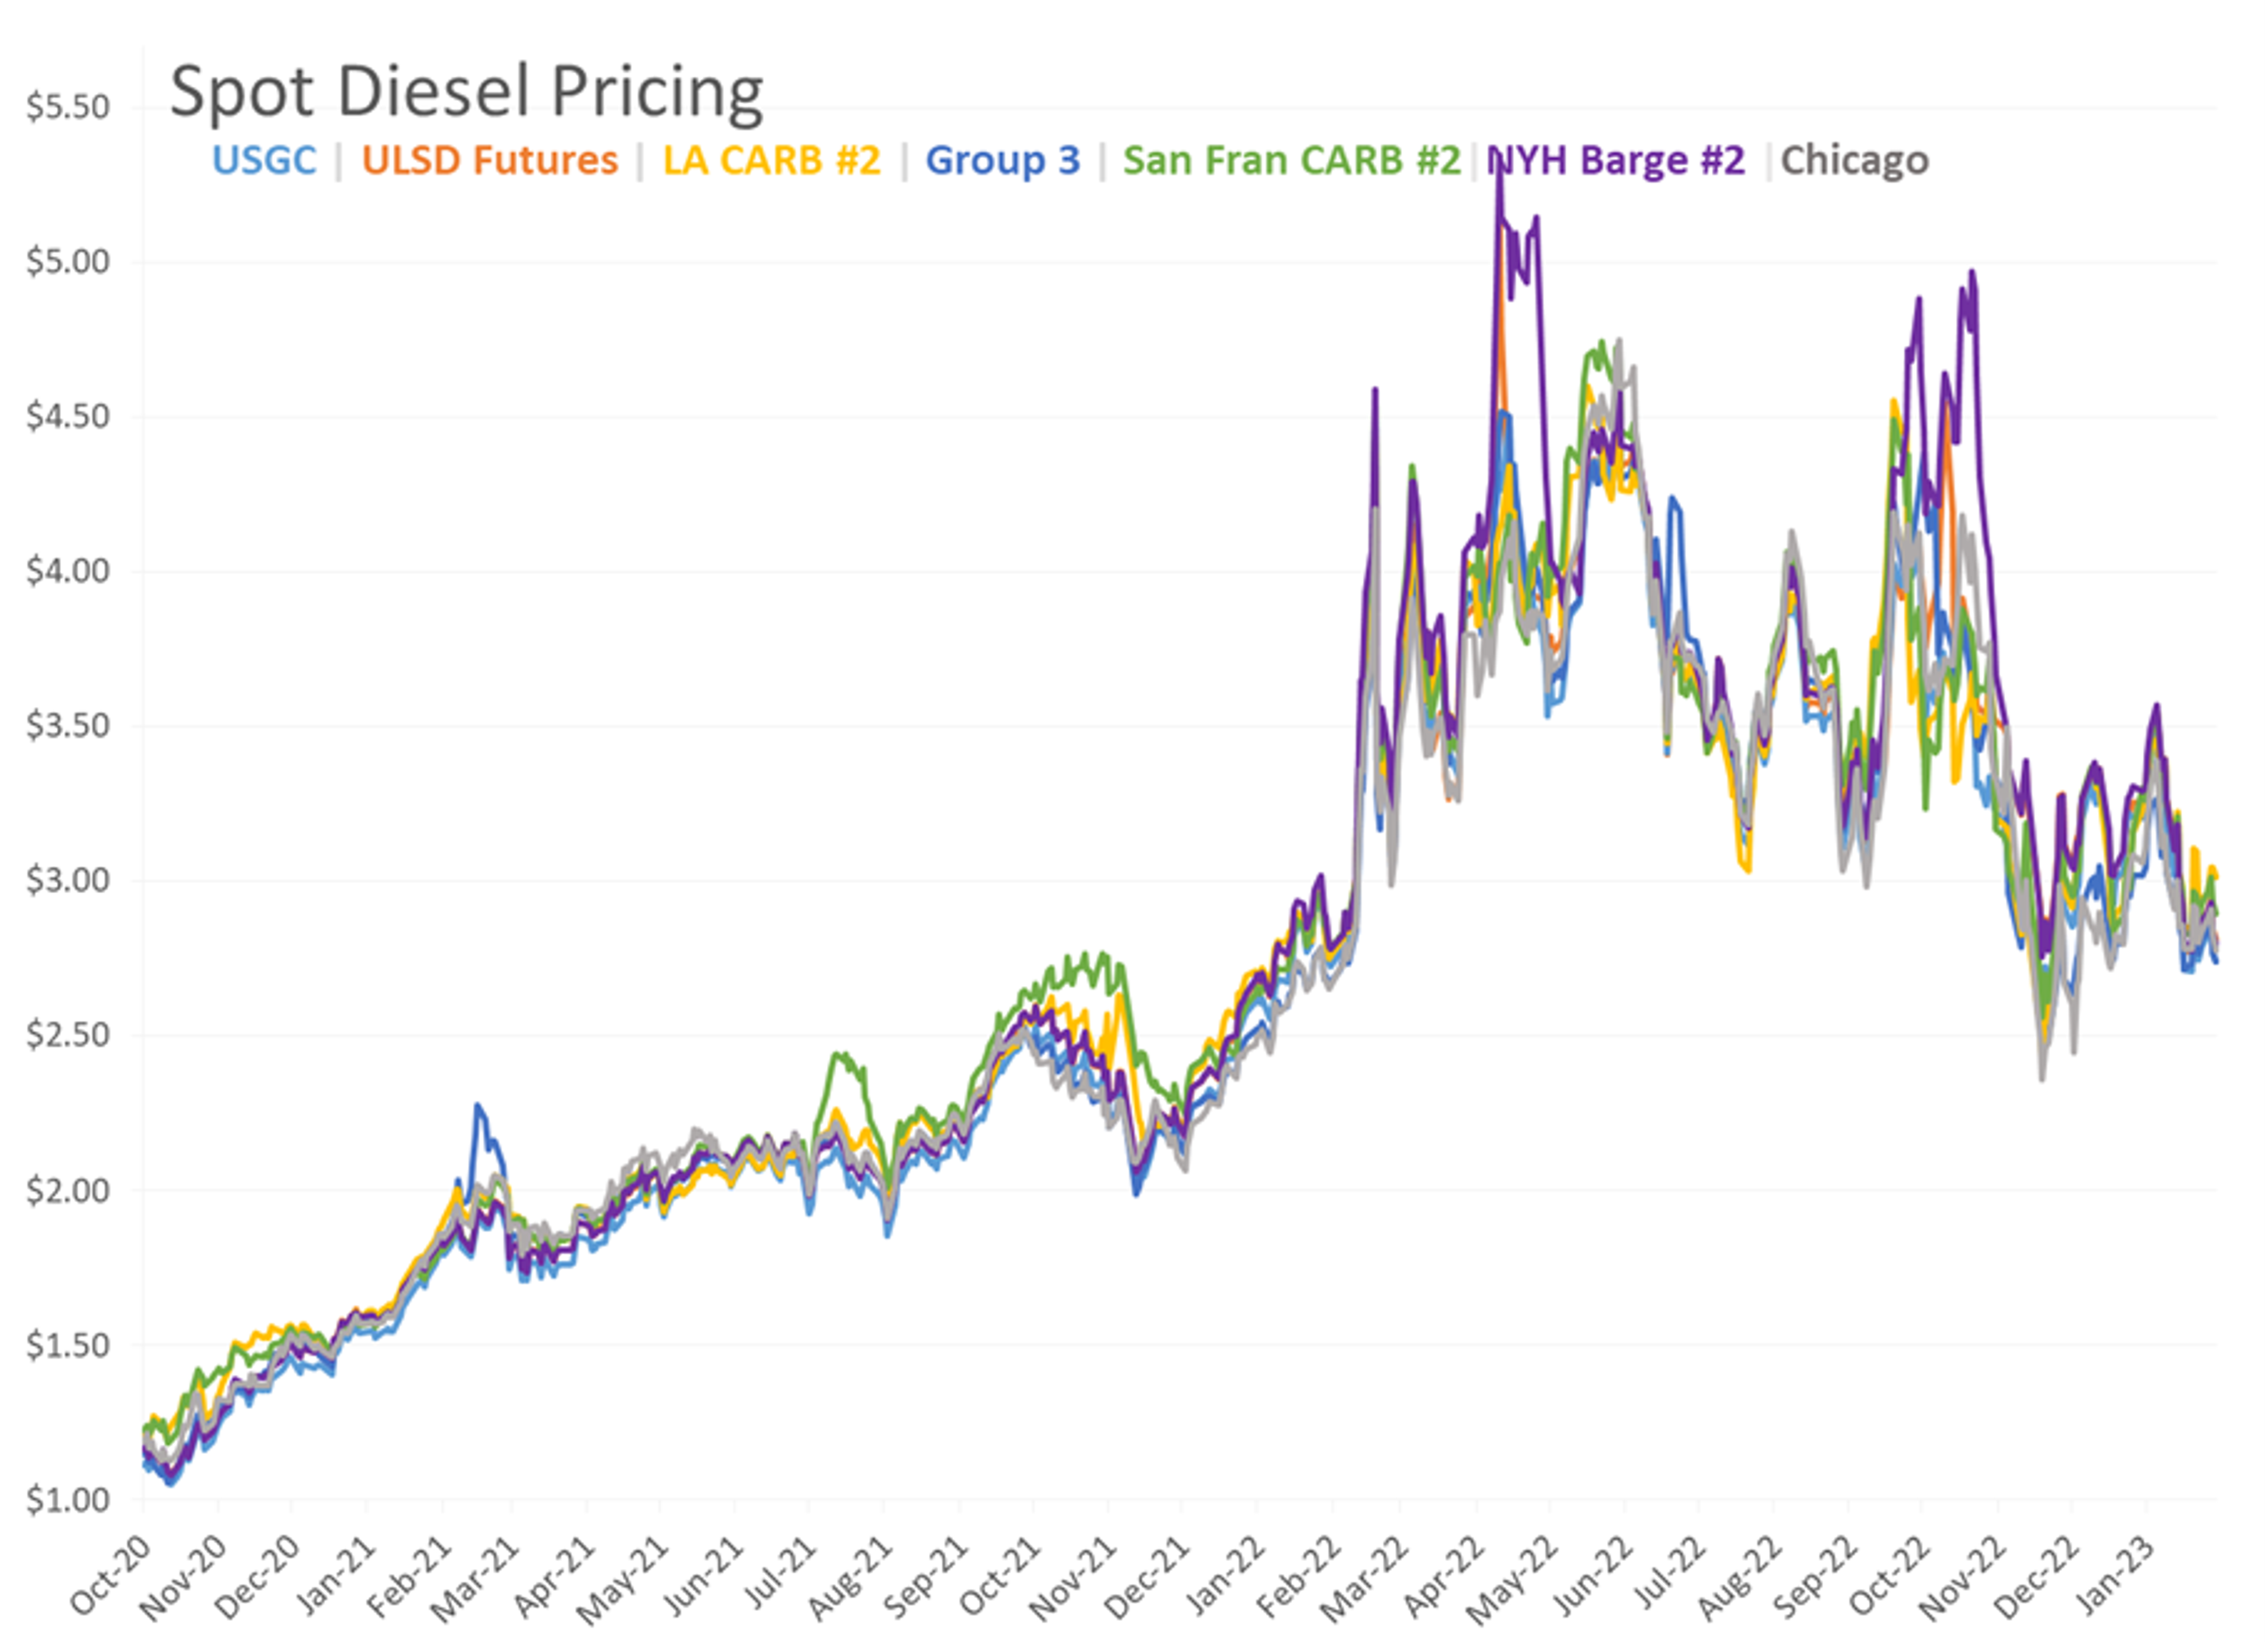Select the LA CARB #2 legend entry
This screenshot has height=1642, width=2268.
tap(772, 161)
